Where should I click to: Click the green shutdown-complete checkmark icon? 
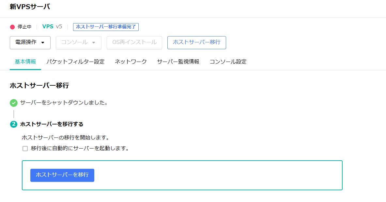tap(13, 103)
